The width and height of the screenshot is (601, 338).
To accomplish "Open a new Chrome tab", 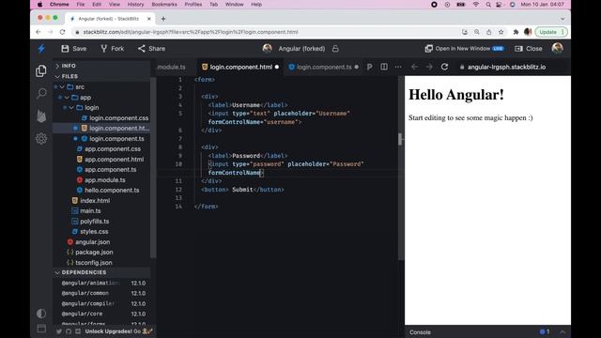I will [162, 19].
